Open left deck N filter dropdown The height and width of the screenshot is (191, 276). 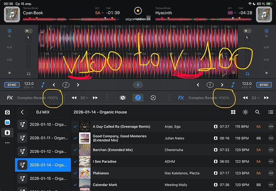28,31
